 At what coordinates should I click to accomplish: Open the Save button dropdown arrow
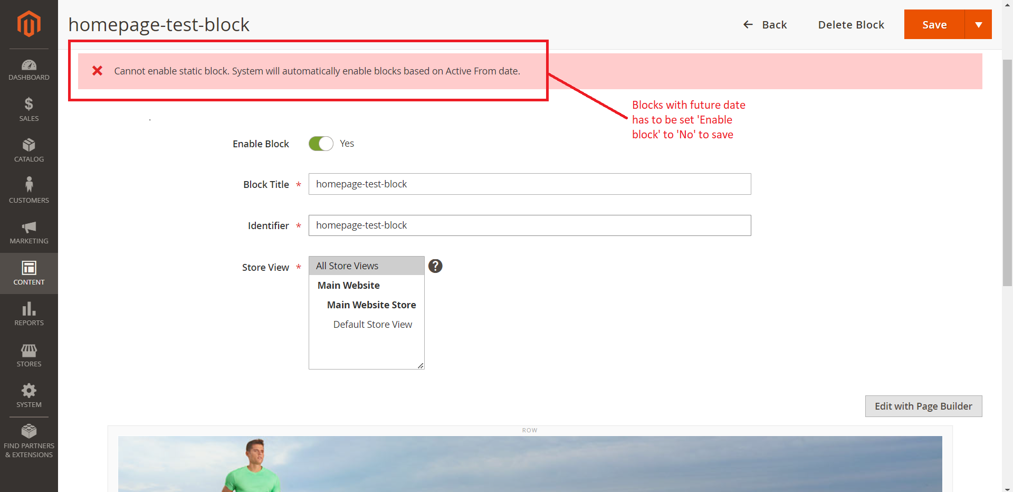pos(979,24)
